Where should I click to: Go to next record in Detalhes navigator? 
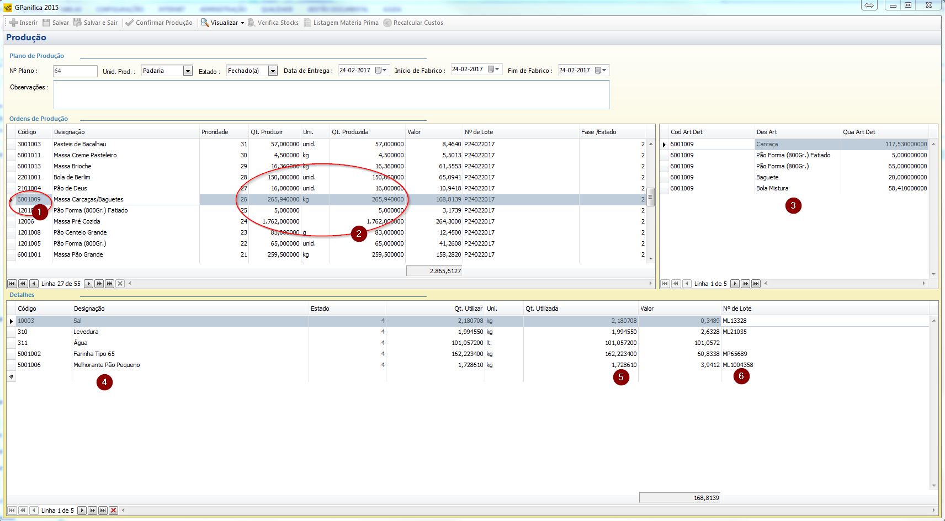(82, 511)
